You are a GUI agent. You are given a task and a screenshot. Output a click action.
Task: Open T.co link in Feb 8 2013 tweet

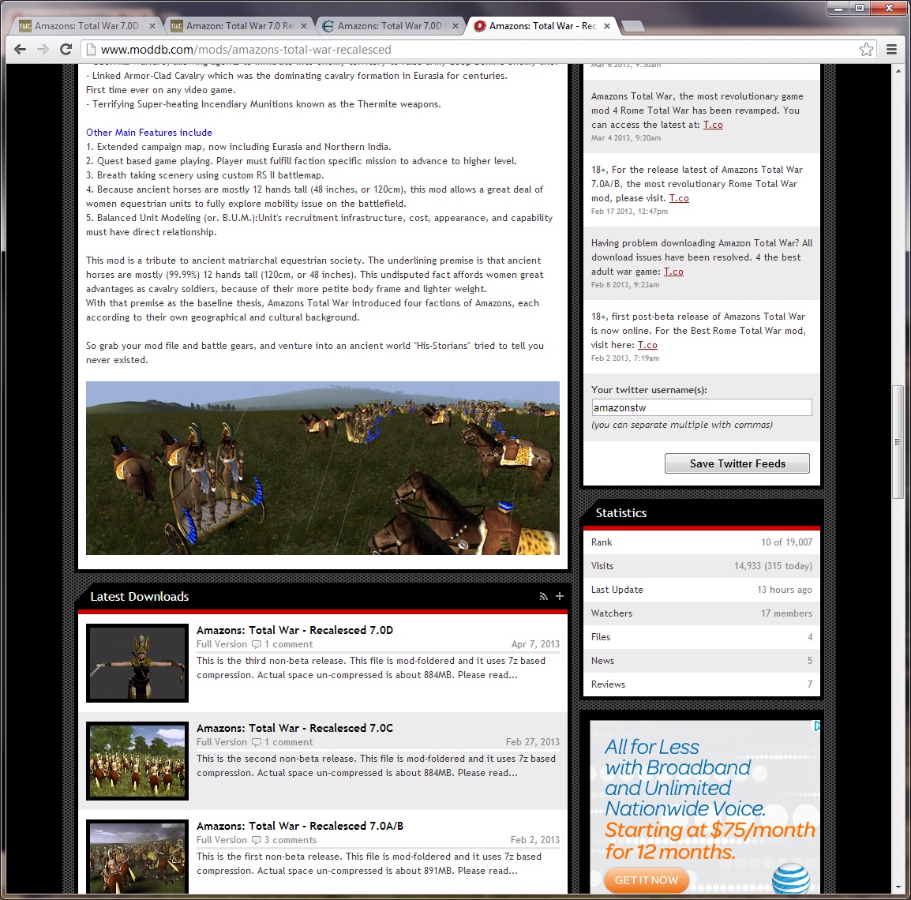pos(673,272)
